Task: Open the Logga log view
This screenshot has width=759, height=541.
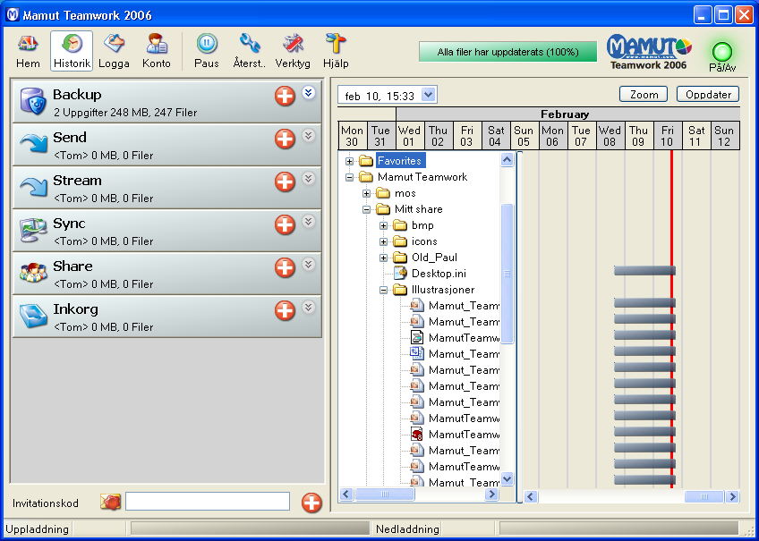Action: (x=114, y=51)
